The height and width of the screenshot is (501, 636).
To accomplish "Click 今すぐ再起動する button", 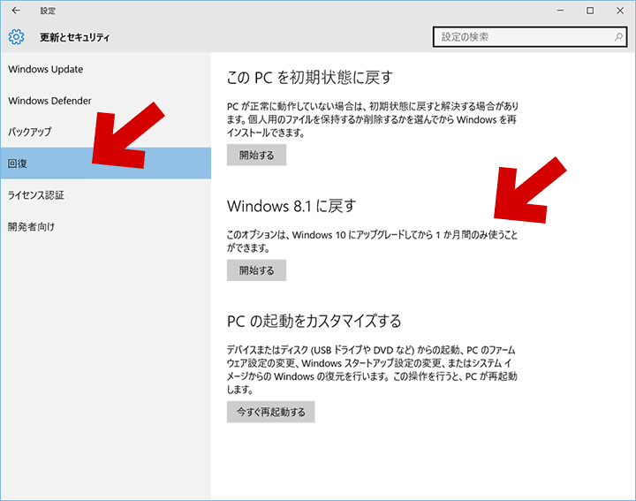I will [x=270, y=412].
